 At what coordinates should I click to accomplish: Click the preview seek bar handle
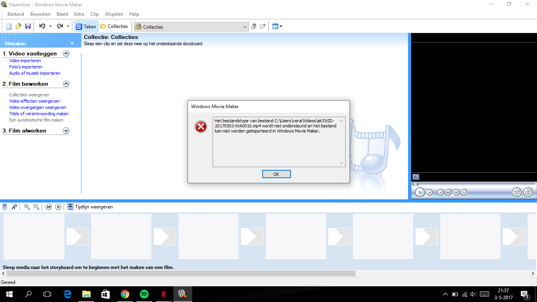415,184
